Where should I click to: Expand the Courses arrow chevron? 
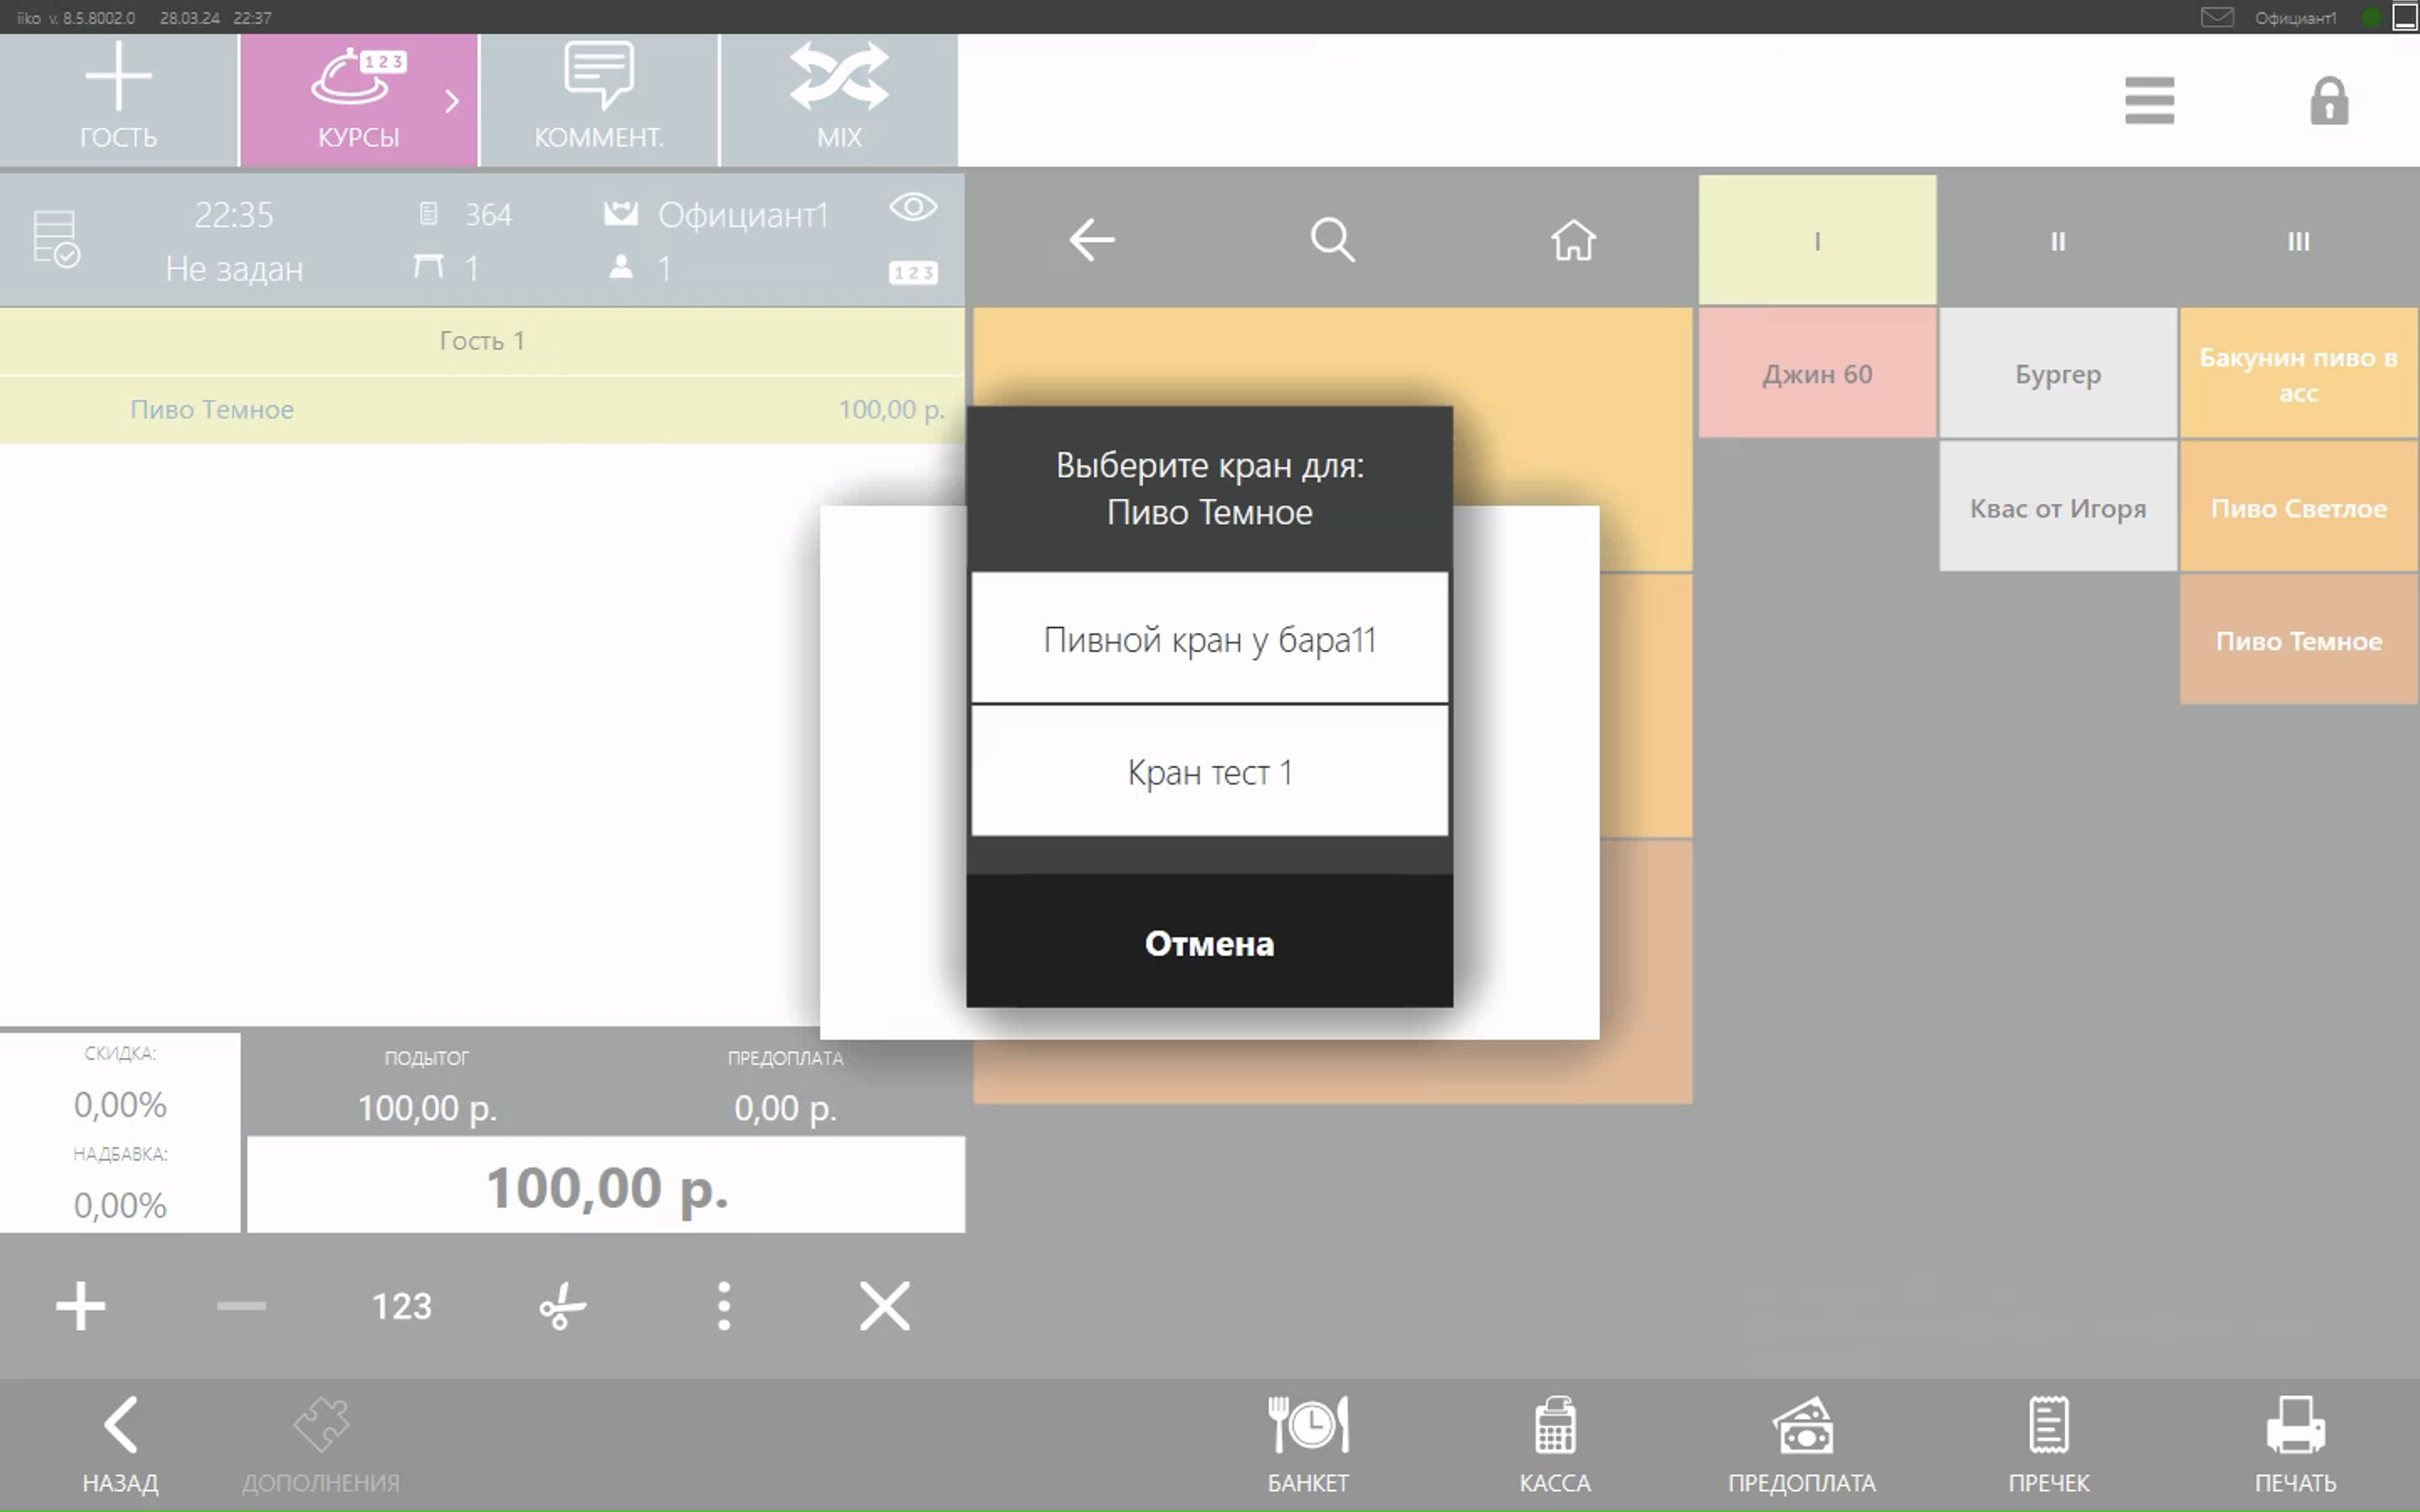point(452,101)
